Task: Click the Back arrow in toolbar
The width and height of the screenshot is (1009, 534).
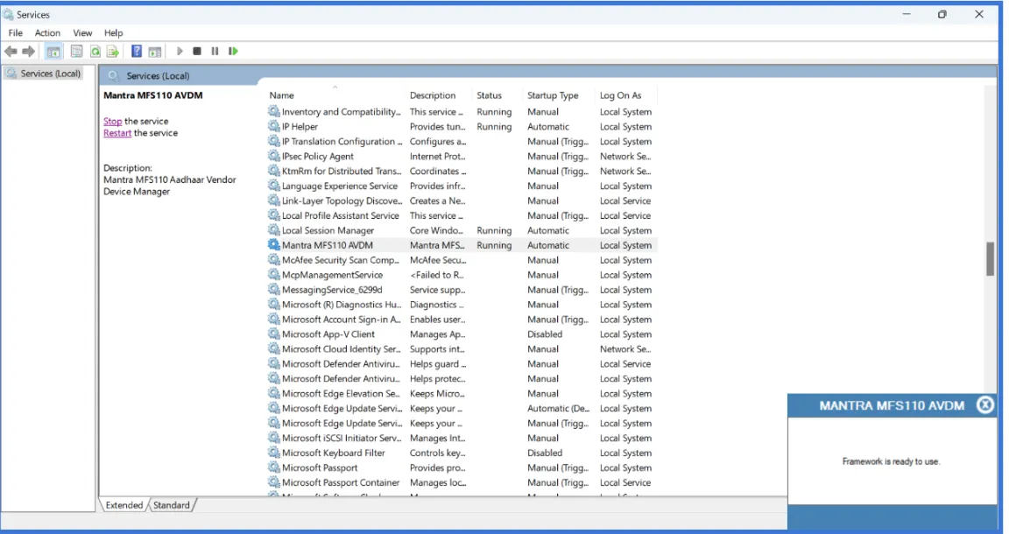Action: pyautogui.click(x=11, y=52)
